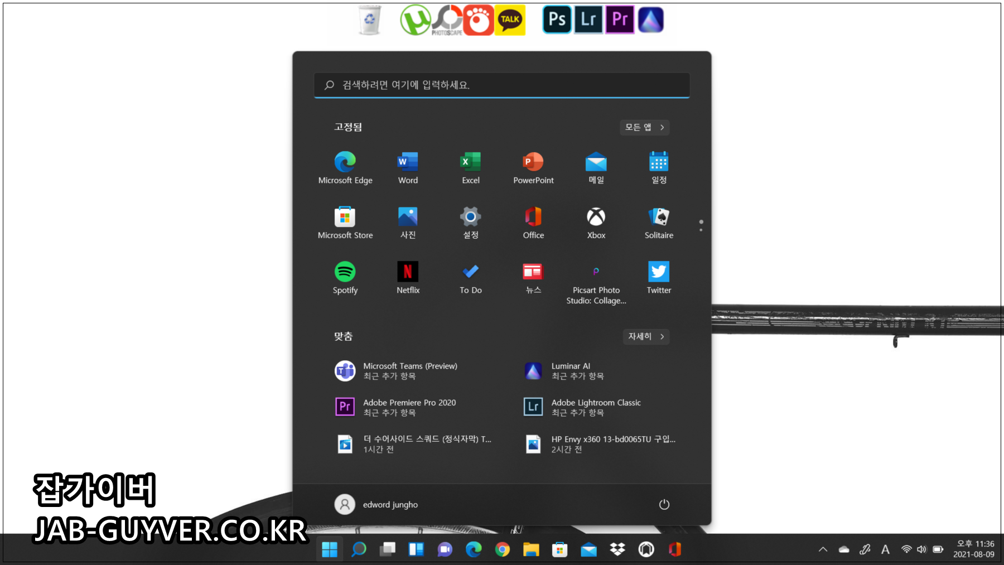
Task: Open Excel in the pinned section
Action: [471, 167]
